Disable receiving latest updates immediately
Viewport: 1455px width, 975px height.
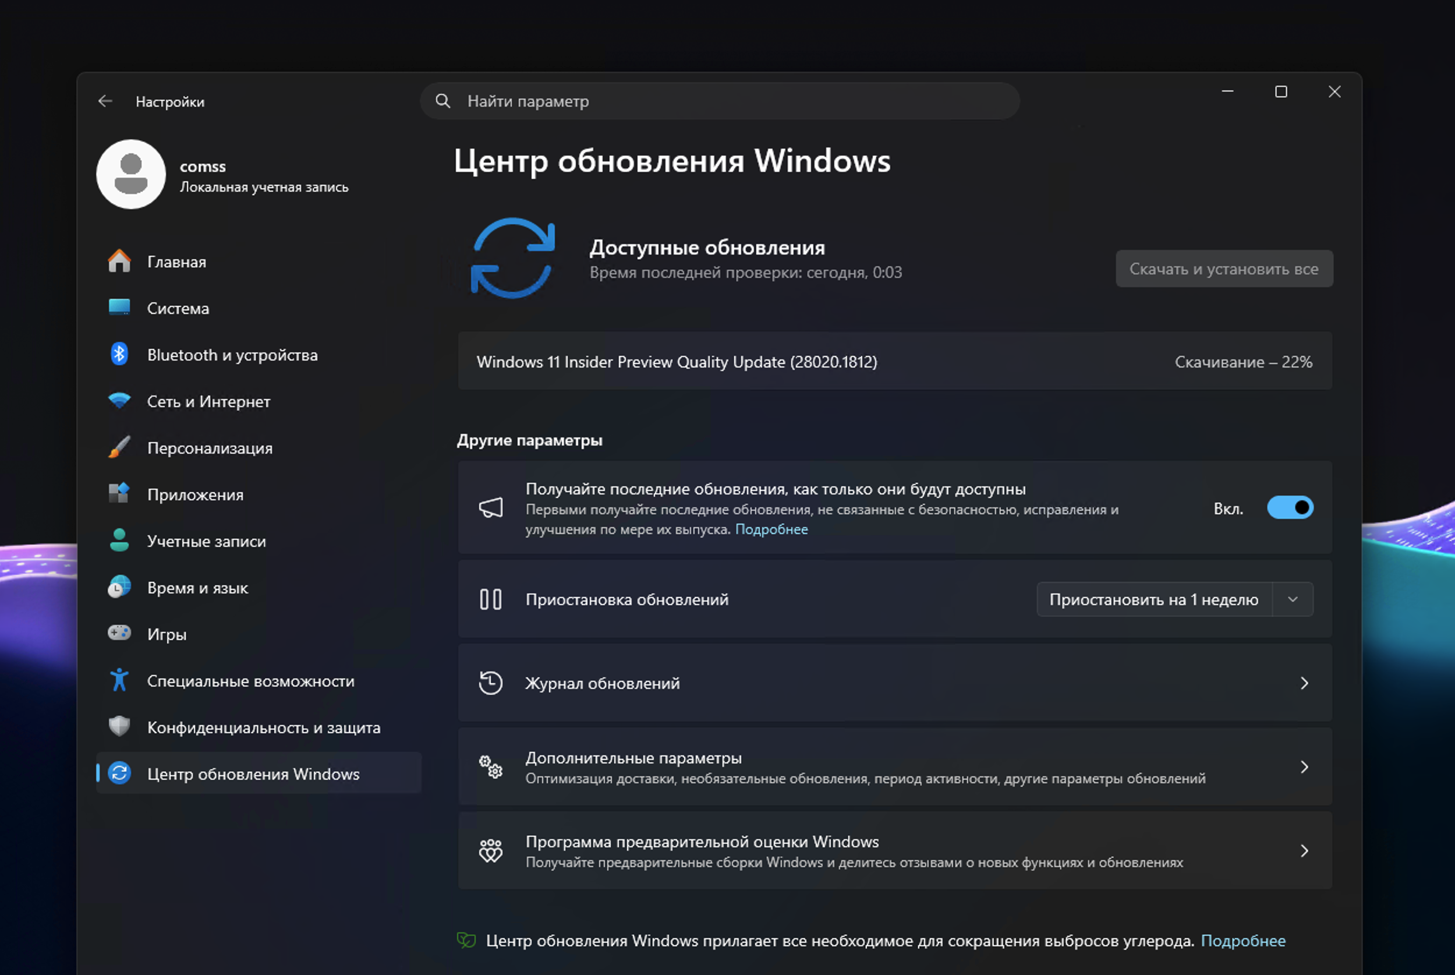[x=1290, y=507]
